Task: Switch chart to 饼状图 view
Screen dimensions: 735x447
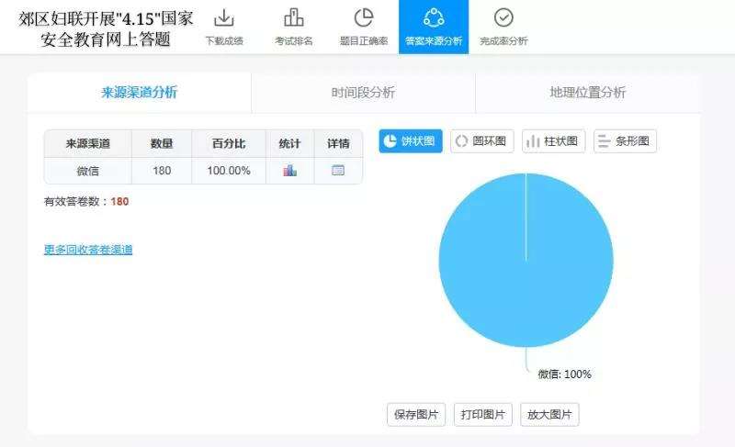Action: click(411, 141)
